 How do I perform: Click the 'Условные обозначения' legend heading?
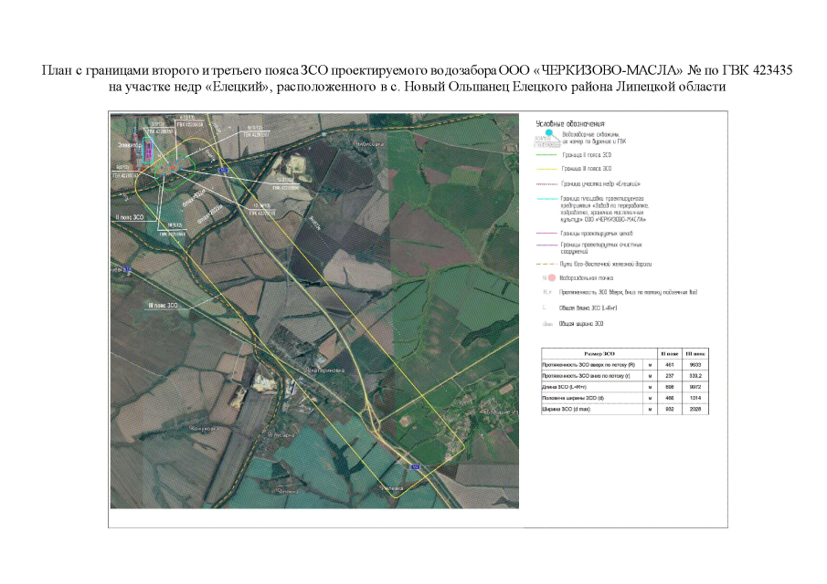(x=570, y=124)
